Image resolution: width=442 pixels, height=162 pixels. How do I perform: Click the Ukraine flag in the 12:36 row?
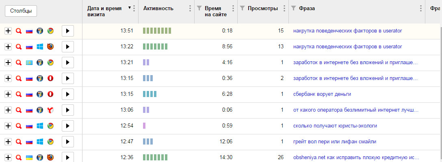(x=29, y=158)
